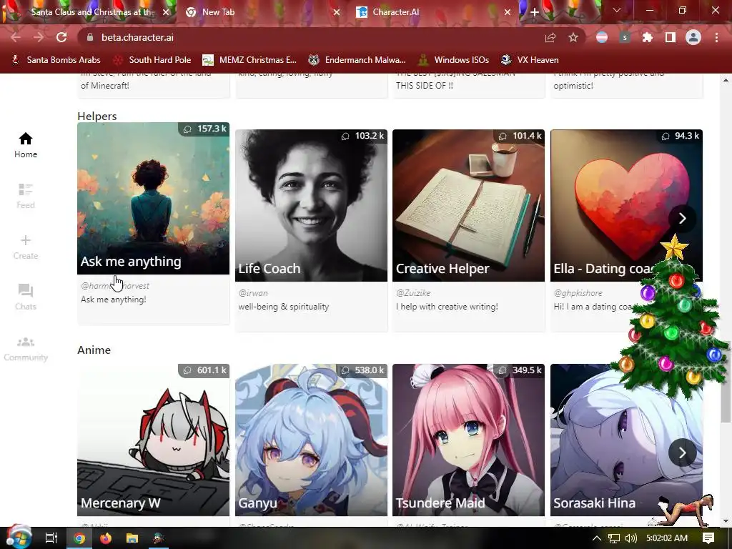Open File Explorer from the taskbar
Screen dimensions: 732x549
coord(132,538)
